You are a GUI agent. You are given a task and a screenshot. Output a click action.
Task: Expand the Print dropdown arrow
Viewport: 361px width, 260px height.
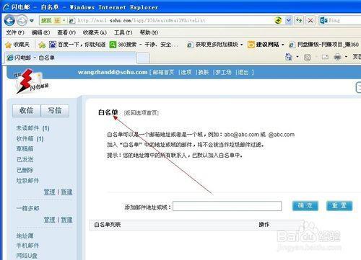[346, 57]
